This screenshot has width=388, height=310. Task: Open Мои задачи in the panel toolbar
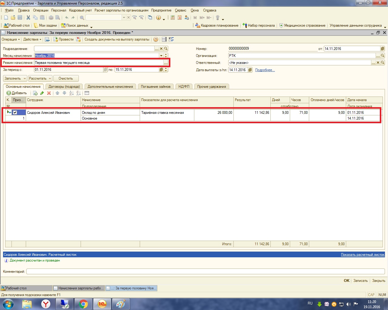coord(45,25)
